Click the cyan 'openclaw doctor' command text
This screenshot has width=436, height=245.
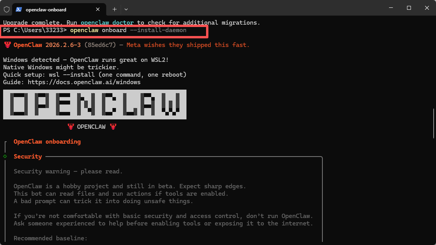coord(107,22)
